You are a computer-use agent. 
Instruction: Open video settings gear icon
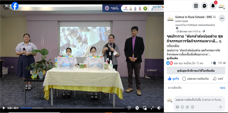137,108
